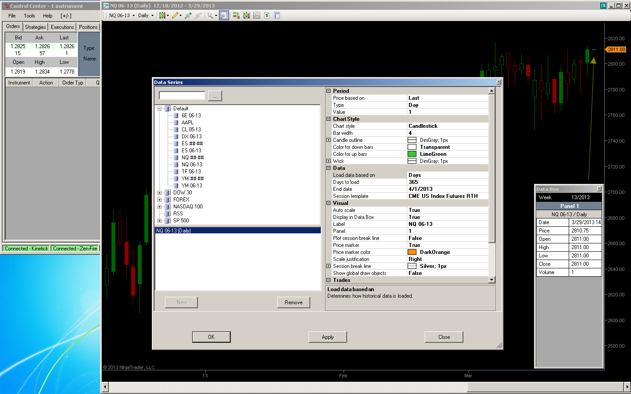631x394 pixels.
Task: Expand the Candle outline property
Action: [328, 140]
